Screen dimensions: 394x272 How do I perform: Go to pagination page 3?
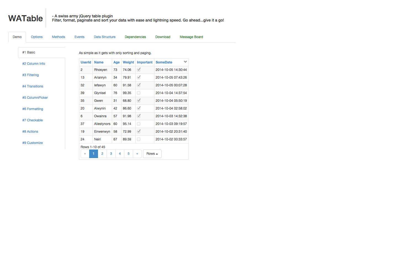(111, 154)
